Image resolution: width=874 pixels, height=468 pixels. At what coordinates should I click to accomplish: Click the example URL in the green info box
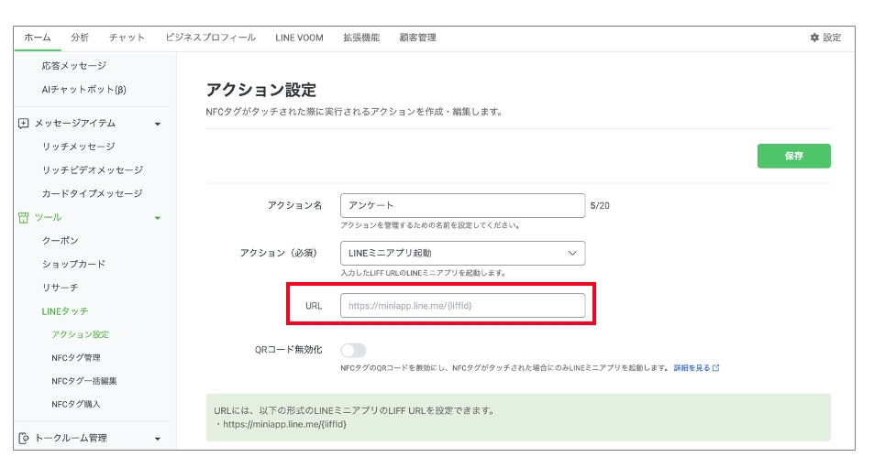point(285,425)
